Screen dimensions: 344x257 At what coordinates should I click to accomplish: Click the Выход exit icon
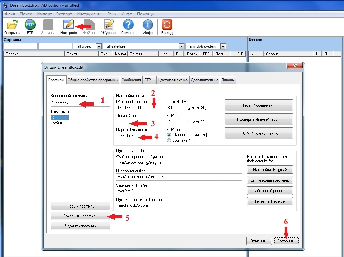pos(167,25)
